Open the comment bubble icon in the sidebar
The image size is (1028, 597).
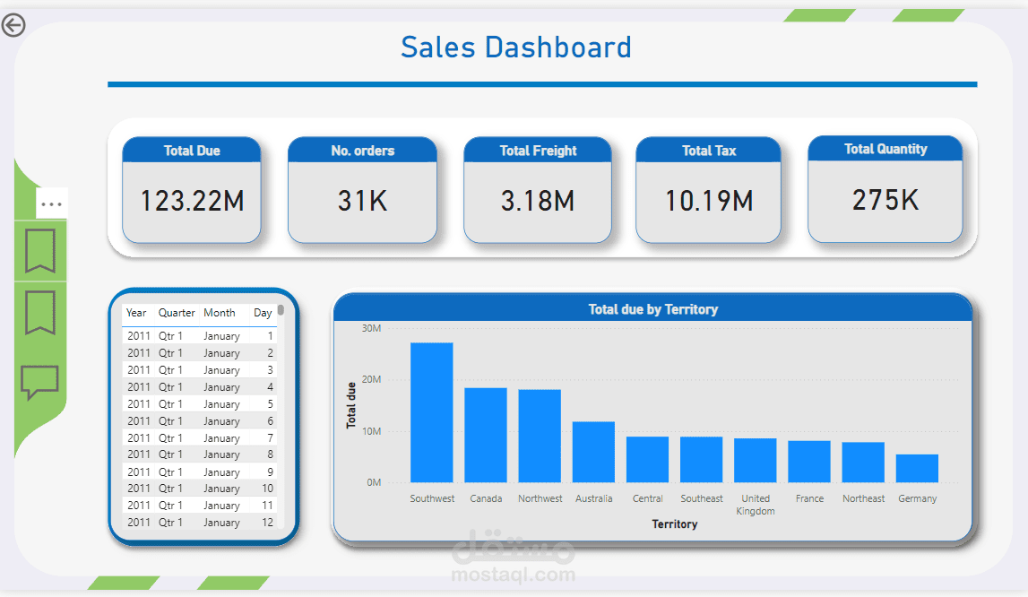click(40, 380)
